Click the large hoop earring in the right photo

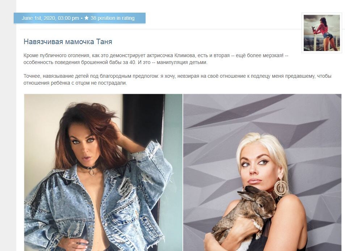tap(281, 187)
